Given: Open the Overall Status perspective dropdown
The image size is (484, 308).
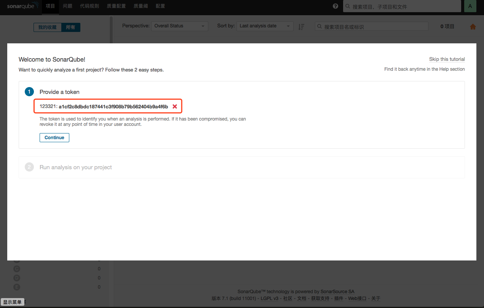Looking at the screenshot, I should pos(180,26).
